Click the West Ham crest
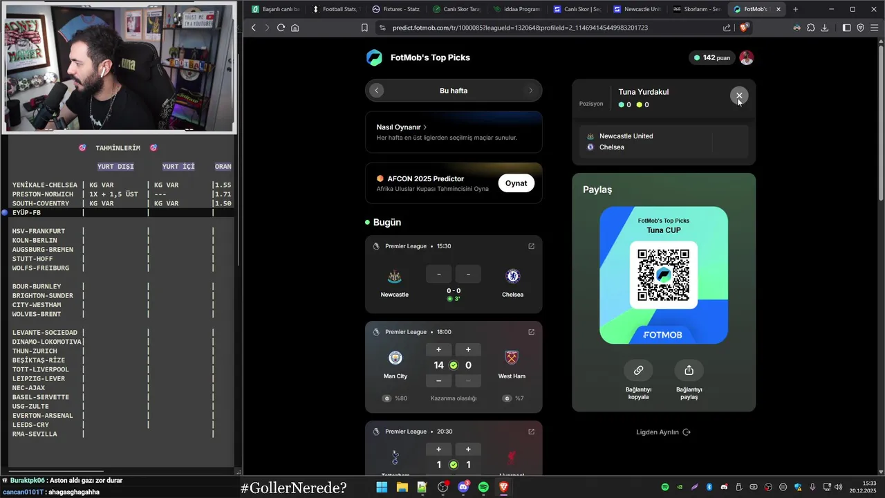885x498 pixels. click(x=512, y=358)
